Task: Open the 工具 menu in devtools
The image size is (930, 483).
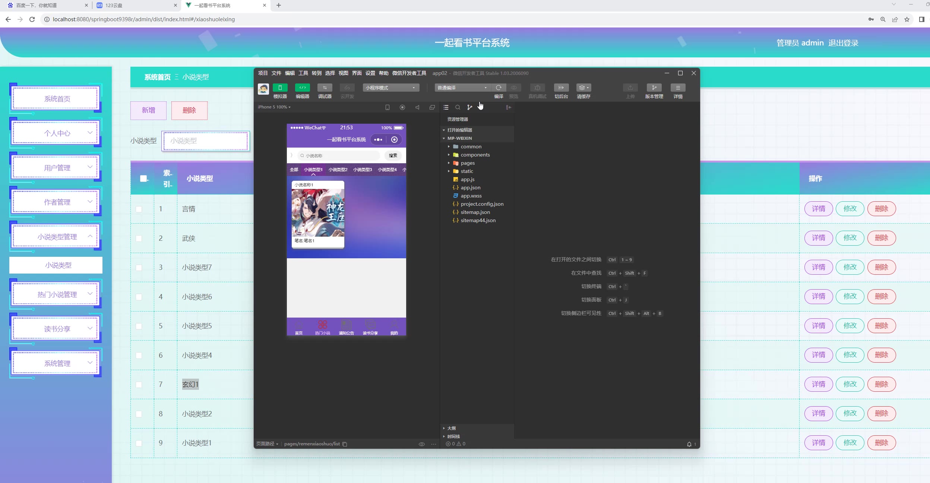Action: [303, 73]
